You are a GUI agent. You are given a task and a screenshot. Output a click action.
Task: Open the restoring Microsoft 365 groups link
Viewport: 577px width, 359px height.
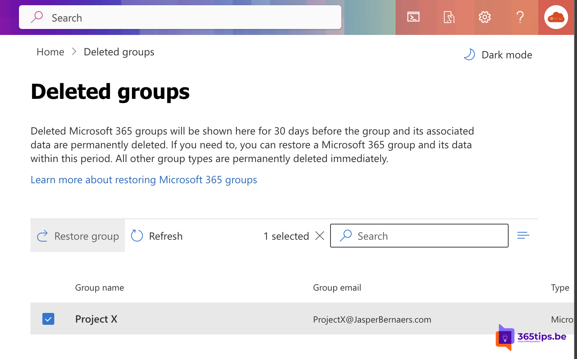tap(144, 180)
